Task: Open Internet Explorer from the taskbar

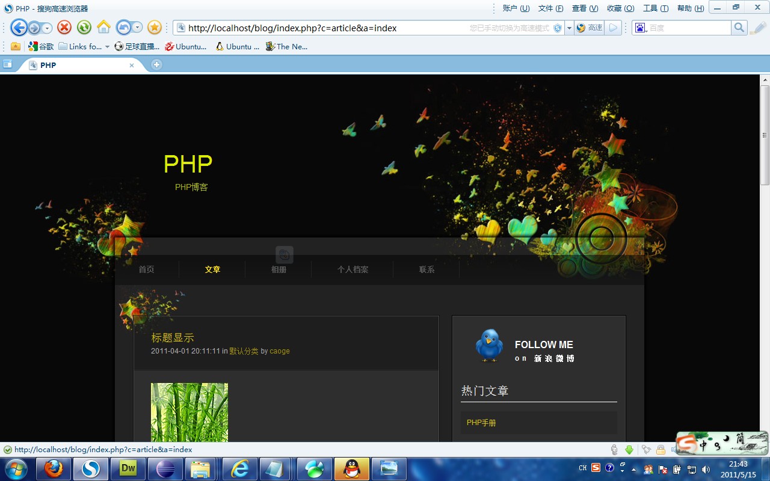Action: 240,469
